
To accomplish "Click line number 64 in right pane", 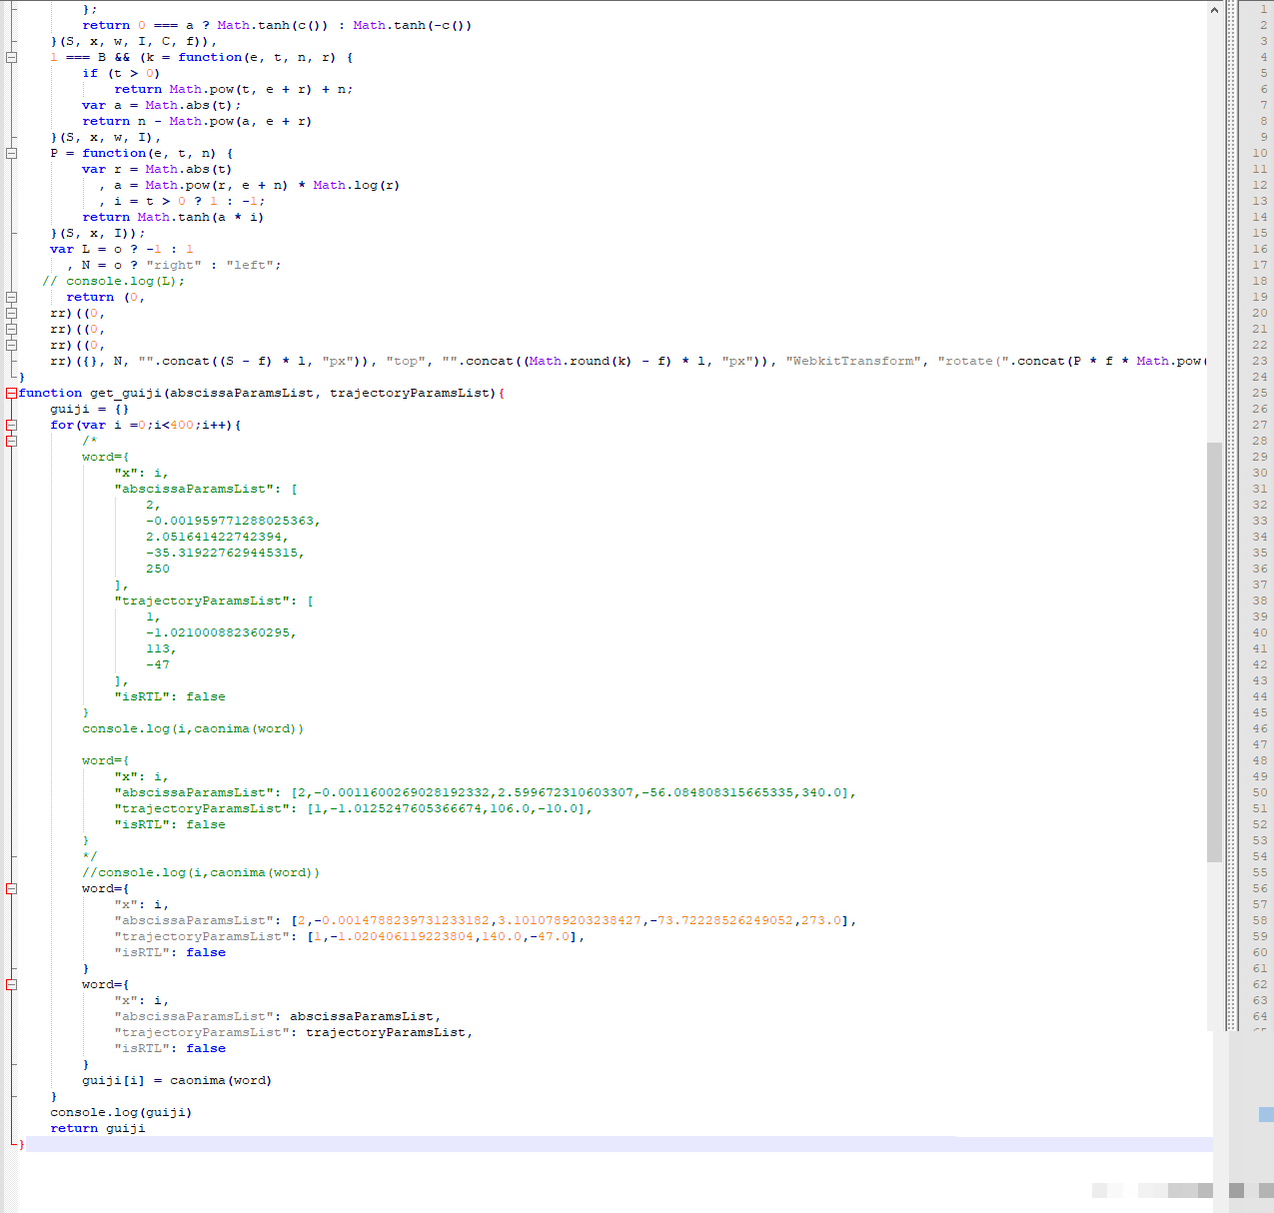I will tap(1259, 1016).
